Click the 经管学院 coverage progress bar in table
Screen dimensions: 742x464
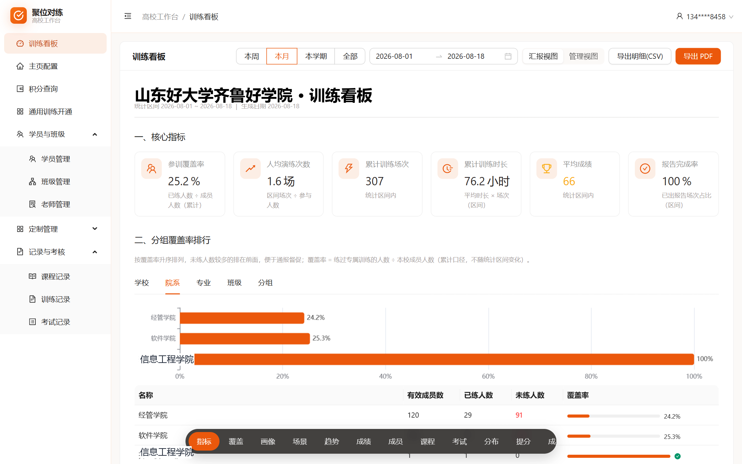tap(613, 416)
